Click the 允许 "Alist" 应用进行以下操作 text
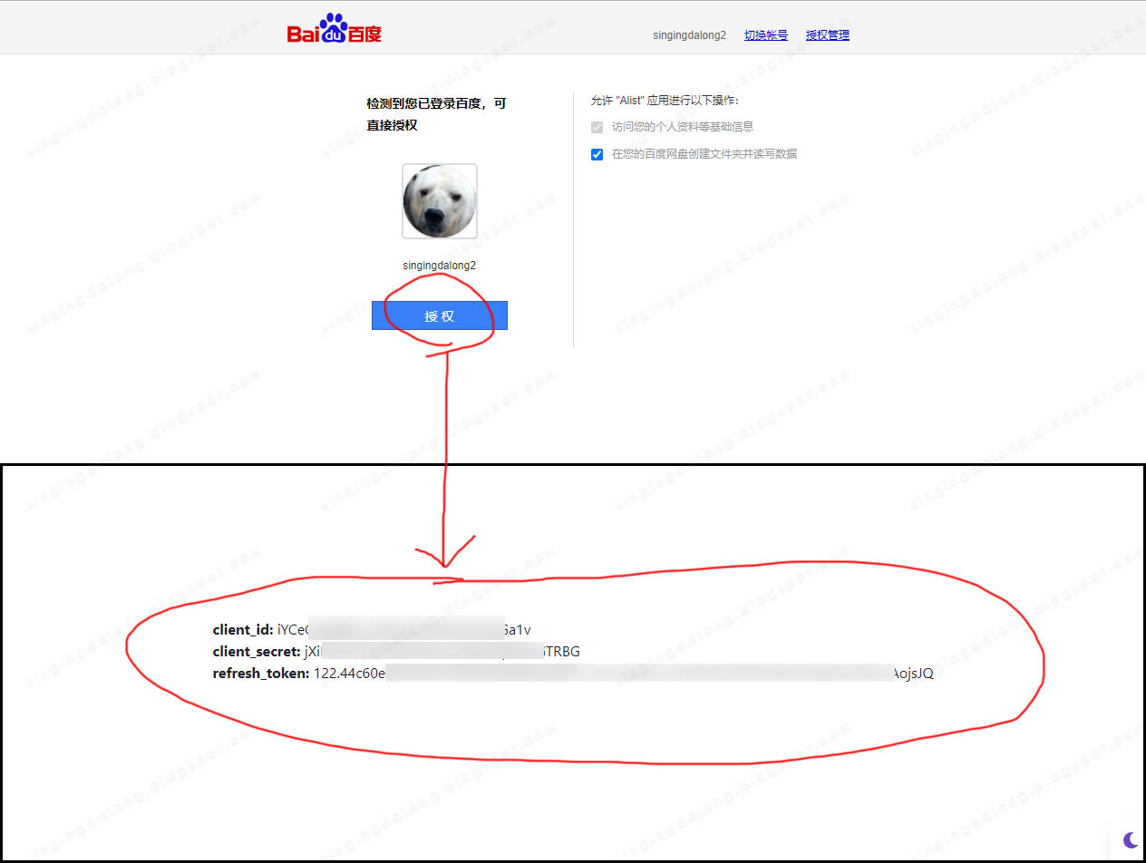The image size is (1146, 863). click(665, 101)
